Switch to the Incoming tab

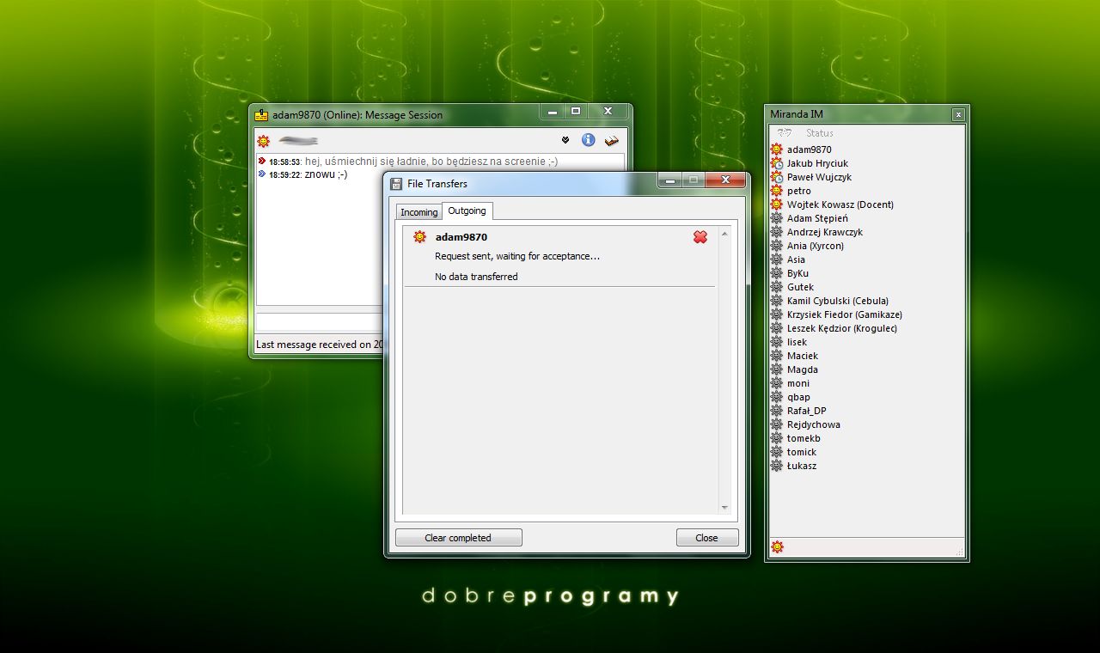click(419, 212)
